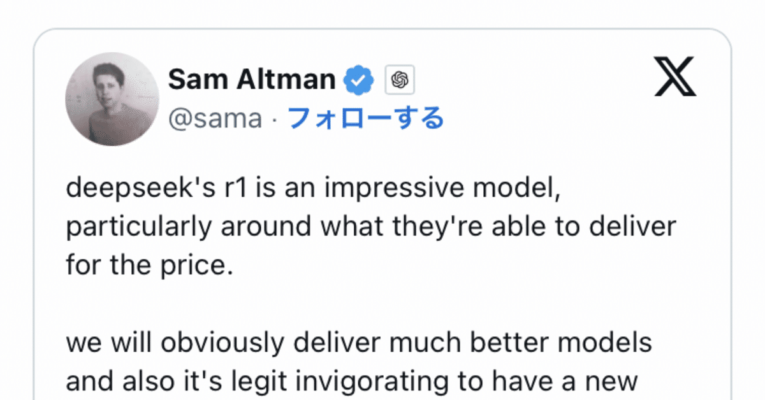Screen dimensions: 765x400
Task: Click the gray page background outside the tweet card
Action: tap(16, 191)
